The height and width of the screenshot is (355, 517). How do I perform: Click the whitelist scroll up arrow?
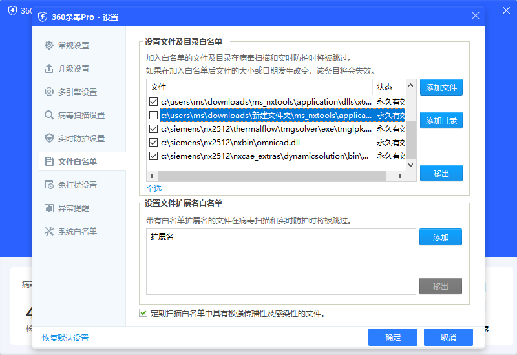click(410, 85)
